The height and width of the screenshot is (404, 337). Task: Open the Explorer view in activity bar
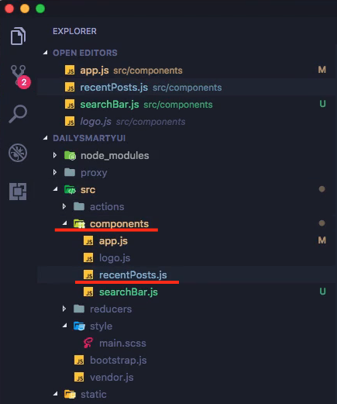coord(18,36)
